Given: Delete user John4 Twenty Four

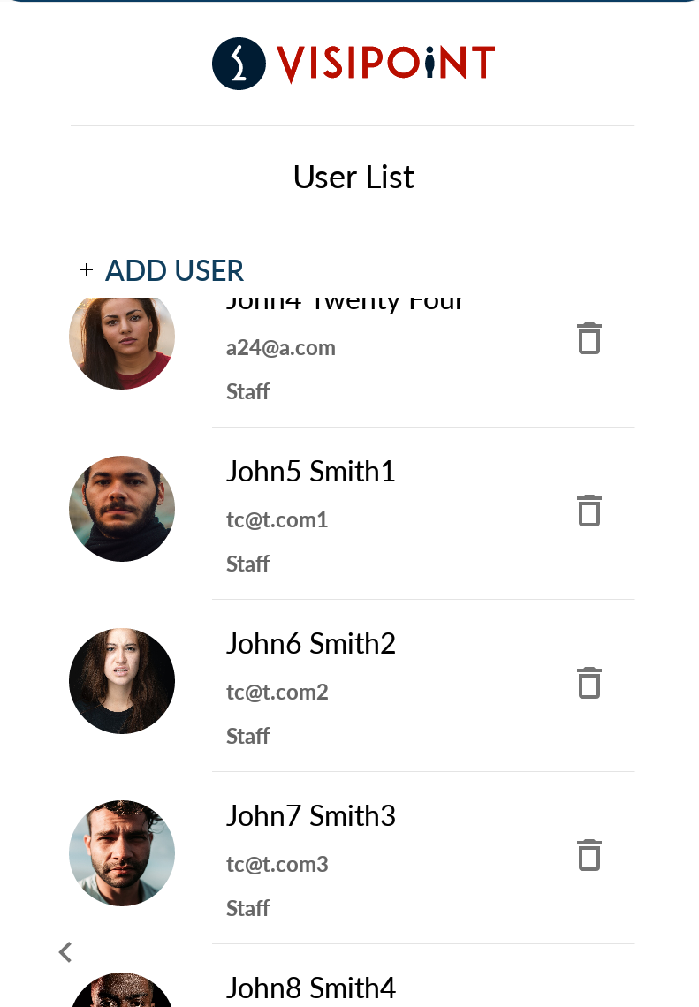Looking at the screenshot, I should (589, 339).
